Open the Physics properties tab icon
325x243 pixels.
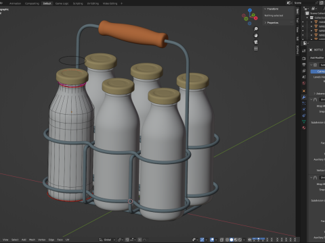[x=304, y=109]
